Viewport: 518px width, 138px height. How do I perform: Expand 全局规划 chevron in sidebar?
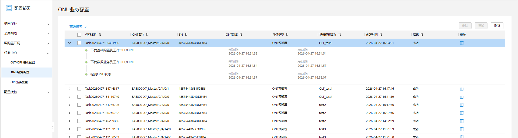pyautogui.click(x=48, y=34)
